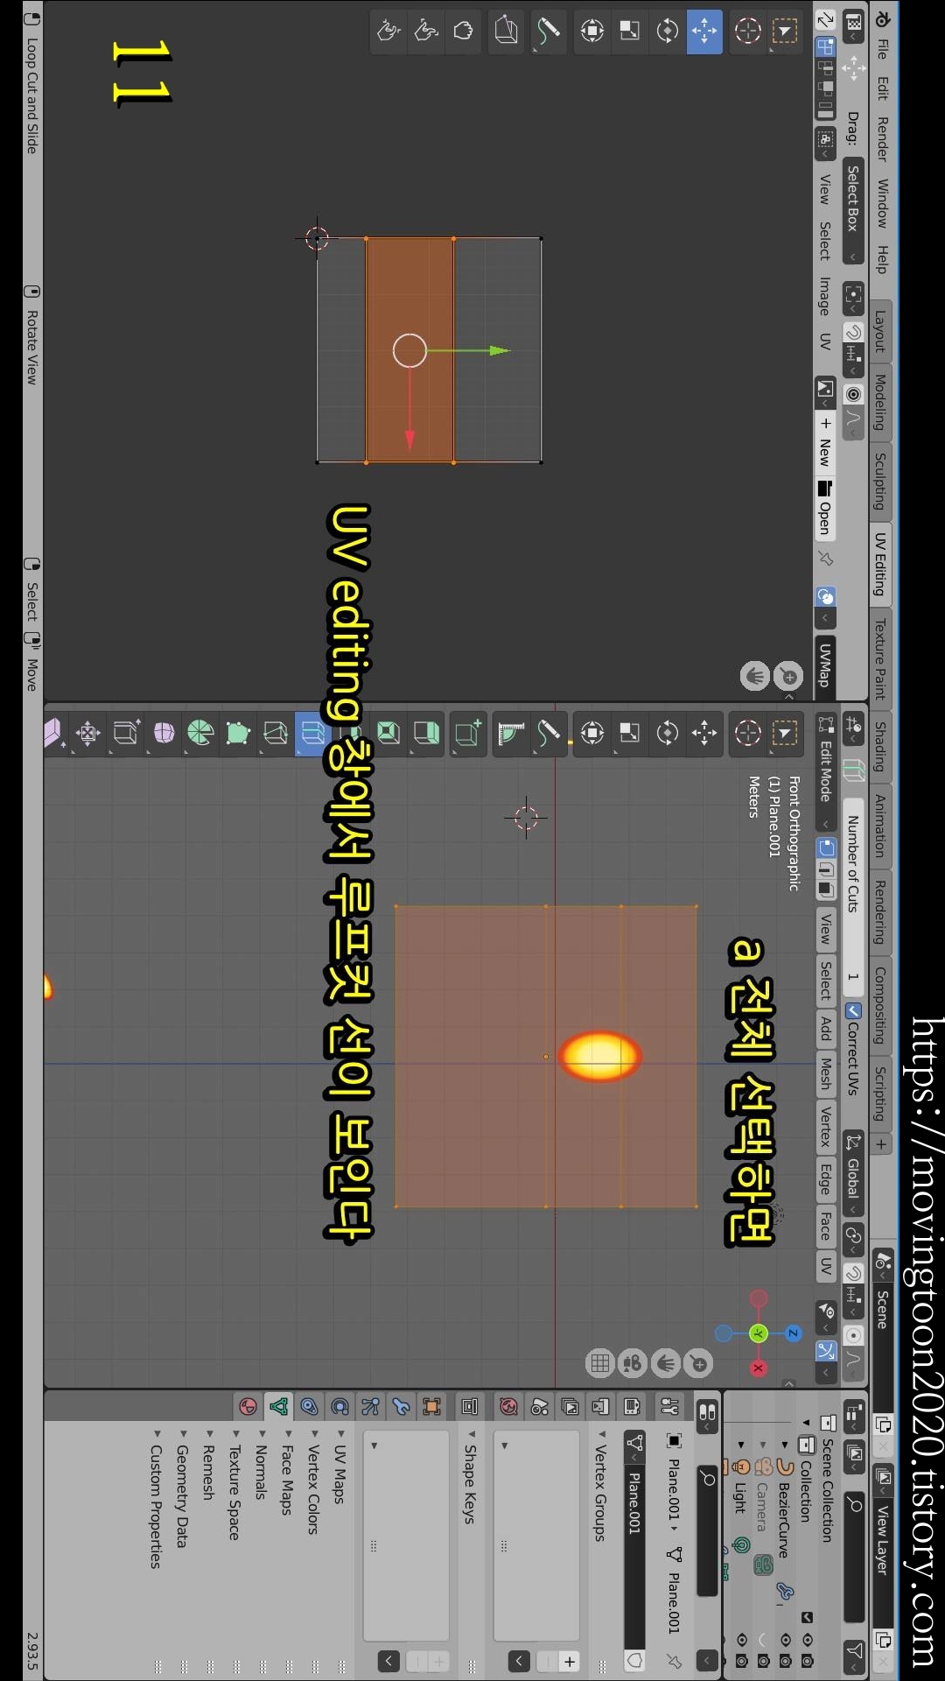Select the Measure tool in 3D viewport toolbar
The height and width of the screenshot is (1681, 945).
pos(512,733)
